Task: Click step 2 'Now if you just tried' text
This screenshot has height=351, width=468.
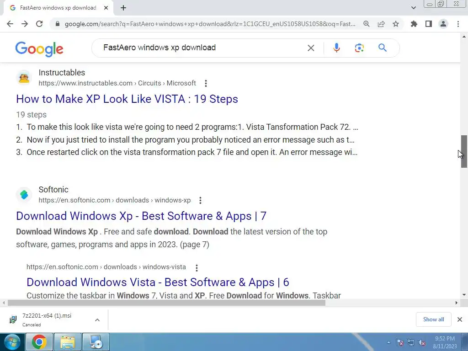Action: [x=191, y=140]
